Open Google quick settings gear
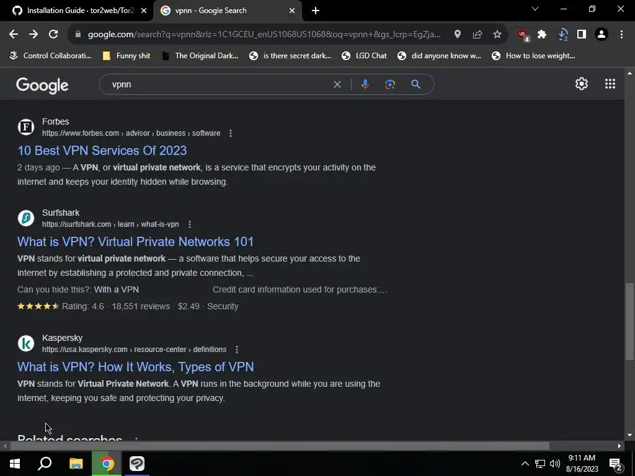The width and height of the screenshot is (635, 476). (582, 84)
